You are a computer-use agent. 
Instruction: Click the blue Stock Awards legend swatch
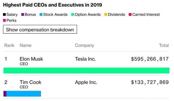pos(41,14)
